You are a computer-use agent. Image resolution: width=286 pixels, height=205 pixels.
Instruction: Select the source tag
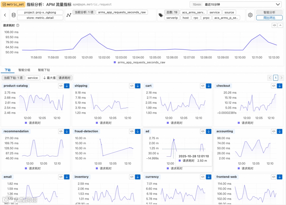point(229,12)
